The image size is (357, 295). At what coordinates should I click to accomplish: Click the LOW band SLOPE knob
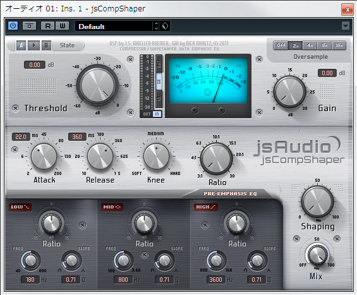tap(71, 260)
